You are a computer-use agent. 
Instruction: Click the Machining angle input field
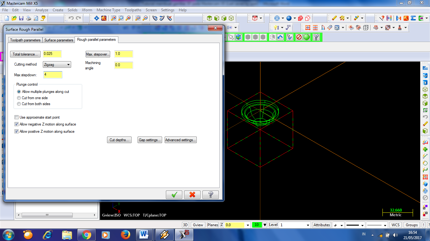coord(124,65)
